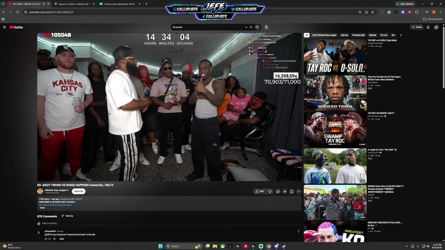This screenshot has height=250, width=445.
Task: Open the Chrome three-dot menu
Action: click(440, 12)
